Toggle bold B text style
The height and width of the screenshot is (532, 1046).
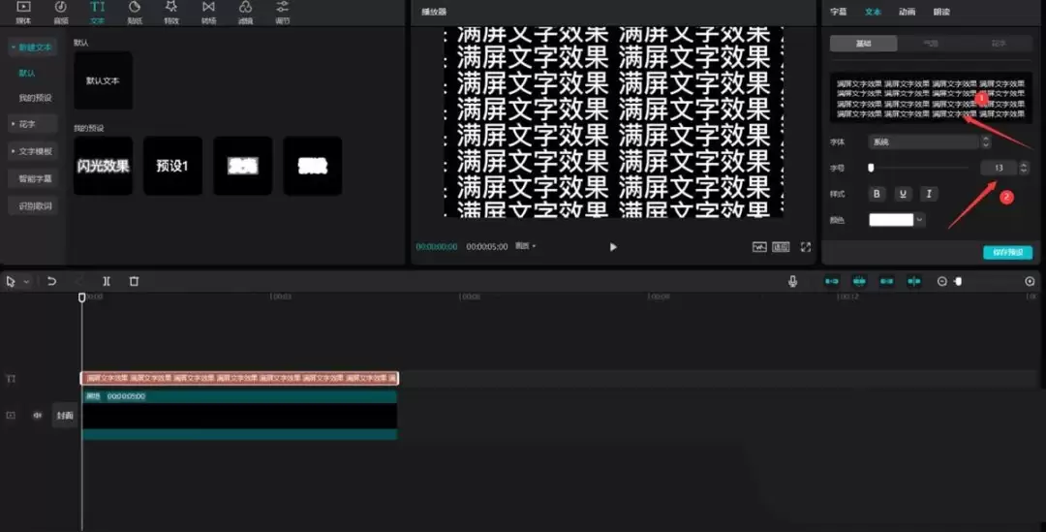pyautogui.click(x=877, y=194)
